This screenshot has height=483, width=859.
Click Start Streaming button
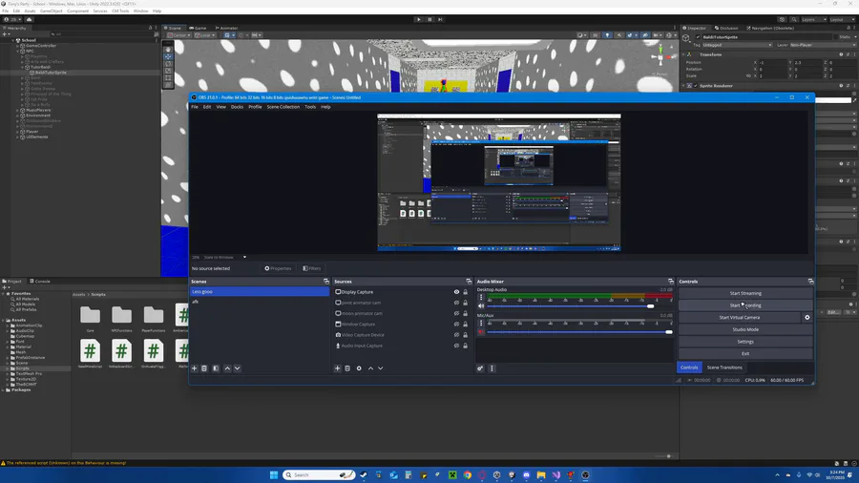point(745,293)
